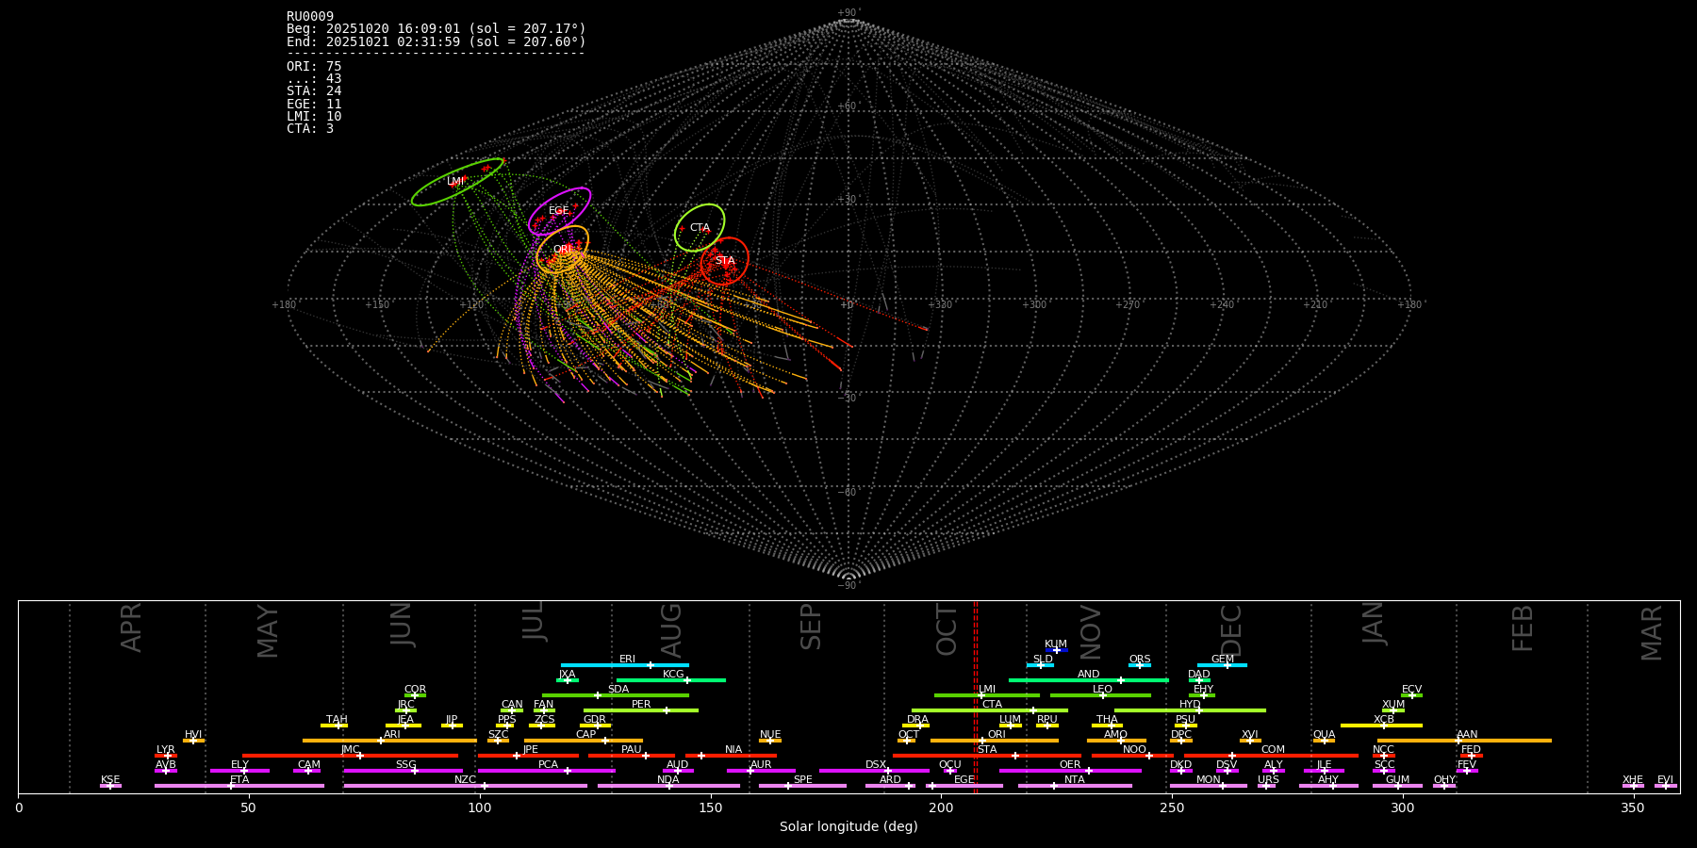Image resolution: width=1697 pixels, height=848 pixels.
Task: Select the 'ORI: 75' count in legend
Action: [314, 67]
